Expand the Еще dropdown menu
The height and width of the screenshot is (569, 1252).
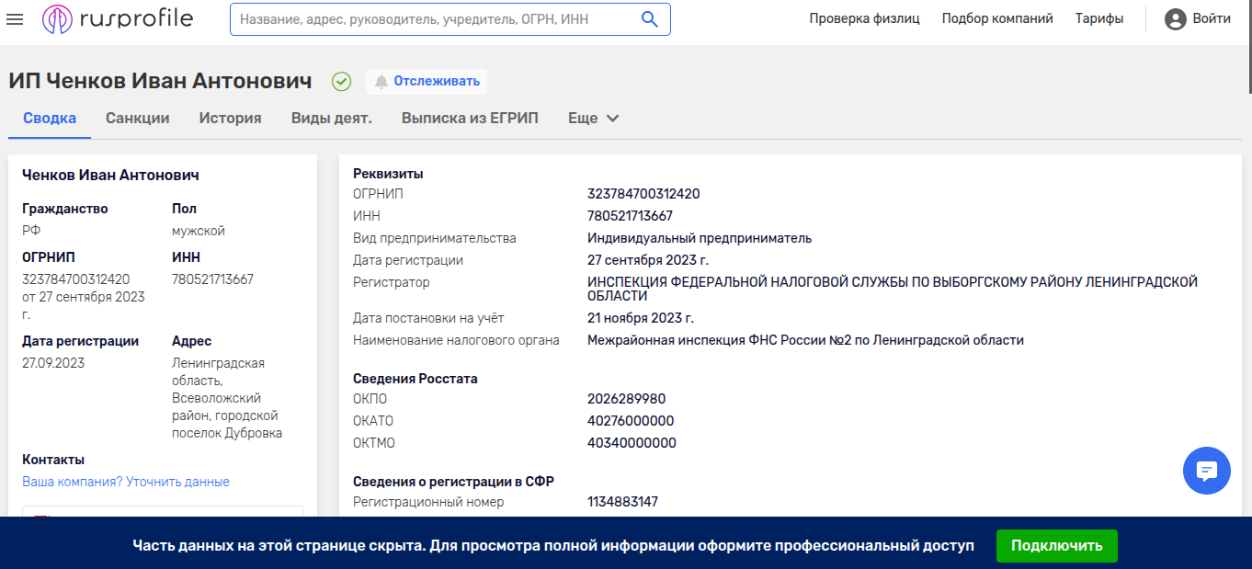coord(594,119)
